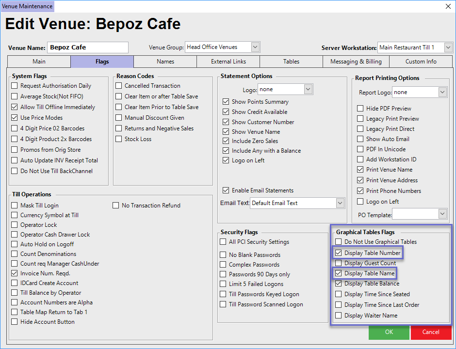Tick 4 Digit Product 2x Barcodes
Screen dimensions: 456x349
point(14,139)
